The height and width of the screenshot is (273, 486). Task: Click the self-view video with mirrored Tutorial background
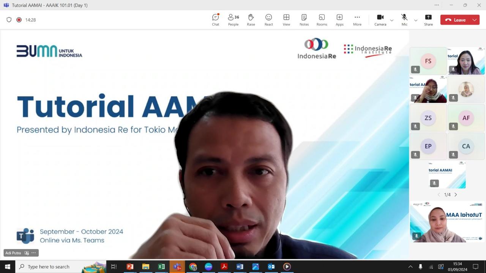[x=447, y=221]
